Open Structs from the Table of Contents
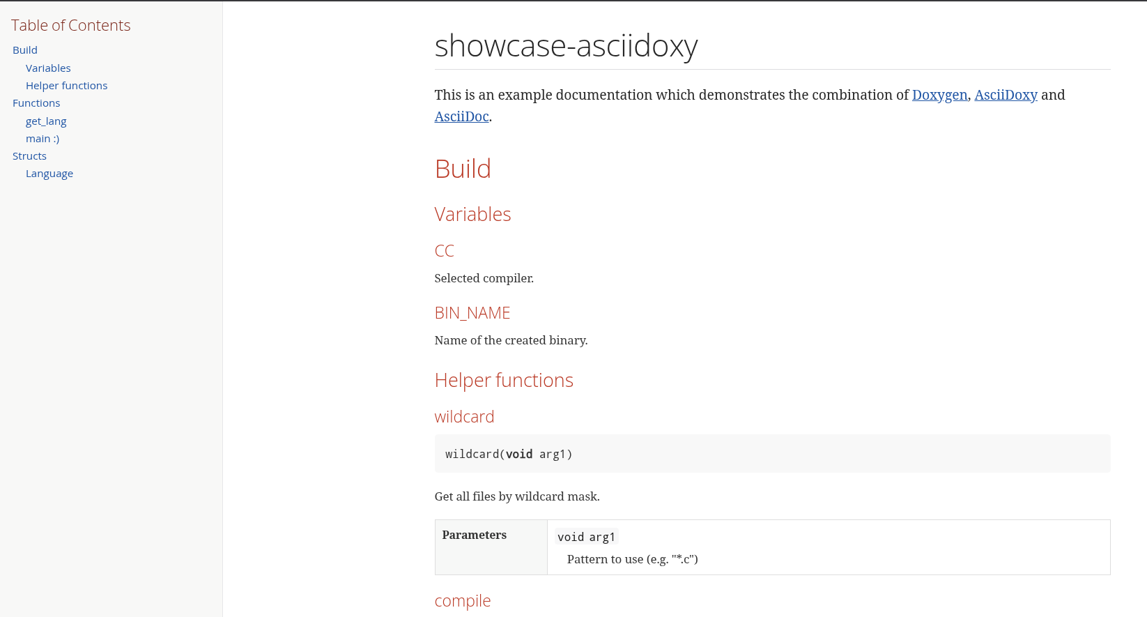This screenshot has height=617, width=1147. pyautogui.click(x=29, y=155)
